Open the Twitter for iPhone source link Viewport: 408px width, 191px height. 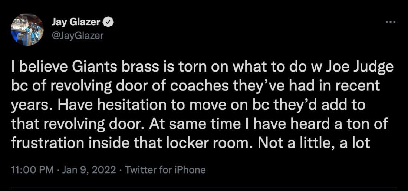[x=165, y=170]
